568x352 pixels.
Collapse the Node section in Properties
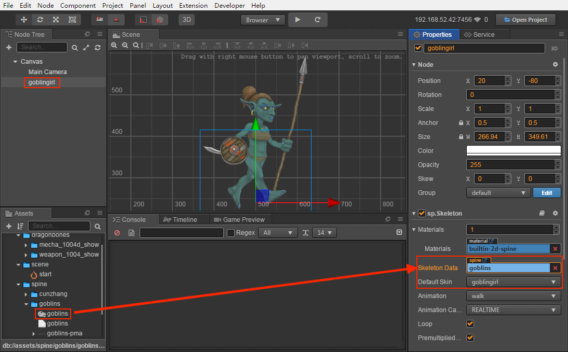tap(414, 65)
